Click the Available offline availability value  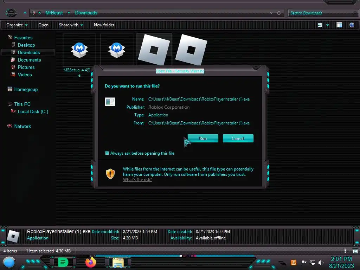click(x=211, y=238)
